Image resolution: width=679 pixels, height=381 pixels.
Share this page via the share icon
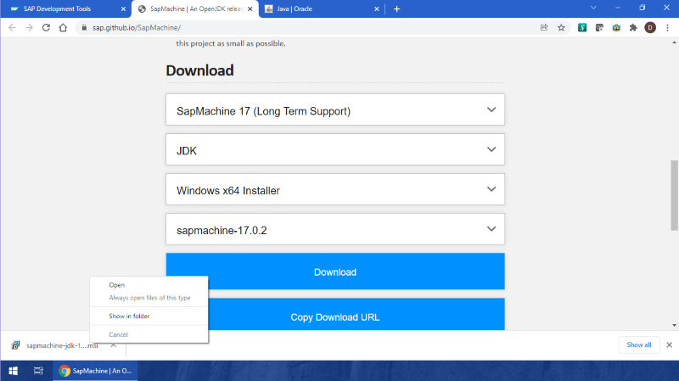click(x=544, y=28)
